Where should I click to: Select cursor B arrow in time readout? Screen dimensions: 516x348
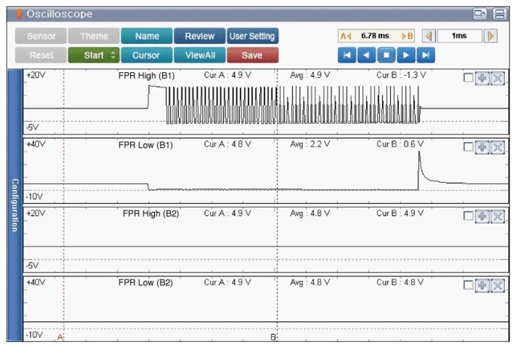tap(407, 36)
